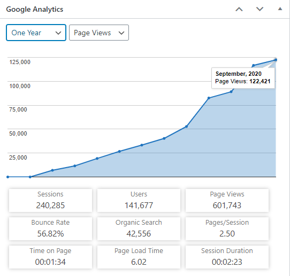290x276 pixels.
Task: Move Google Analytics widget up with the up chevron
Action: click(239, 9)
